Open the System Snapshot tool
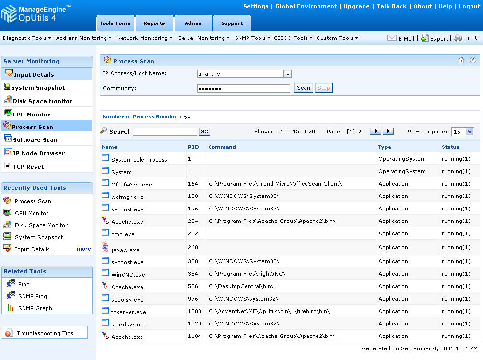 37,87
